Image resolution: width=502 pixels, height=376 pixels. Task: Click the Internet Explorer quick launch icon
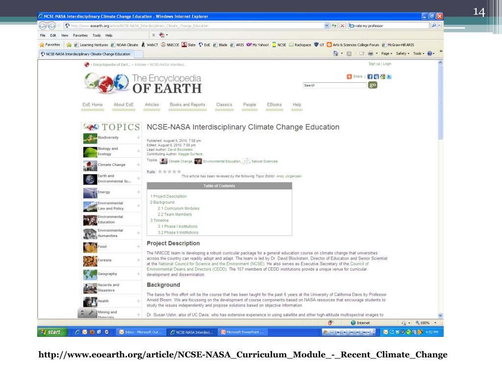click(77, 332)
